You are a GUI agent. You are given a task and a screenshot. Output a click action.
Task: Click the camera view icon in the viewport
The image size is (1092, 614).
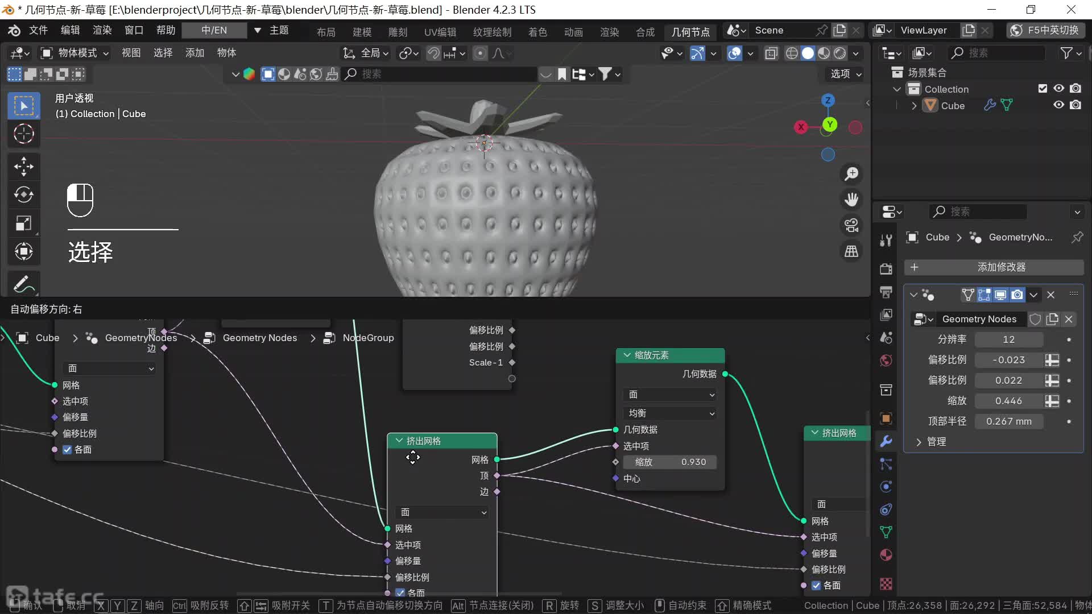coord(851,225)
